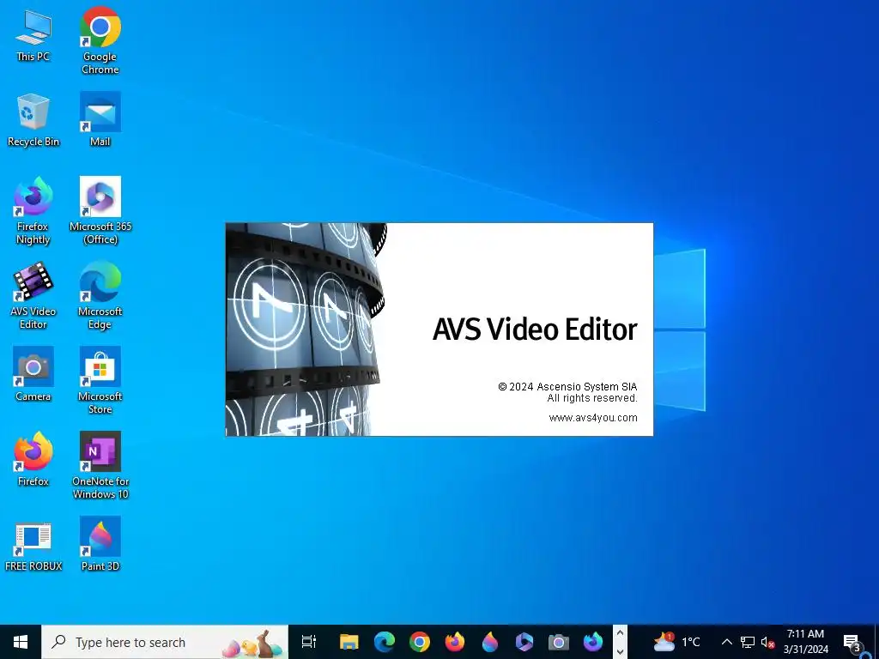Screen dimensions: 879x659
Task: Click the OneNote for Windows 10 icon
Action: pyautogui.click(x=100, y=465)
